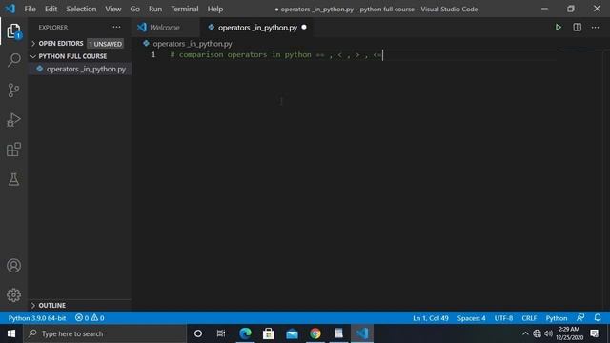Change indentation via Spaces: 4
The image size is (610, 343).
click(471, 318)
